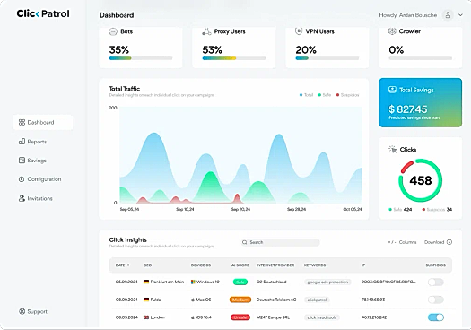Open the +/- Columns selector
471x330 pixels.
click(x=402, y=242)
